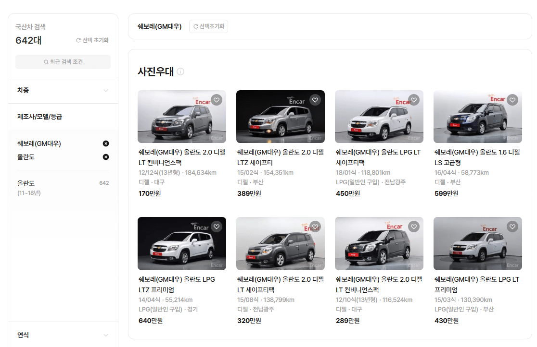Open the 640만원 white 올란도 thumbnail

182,243
